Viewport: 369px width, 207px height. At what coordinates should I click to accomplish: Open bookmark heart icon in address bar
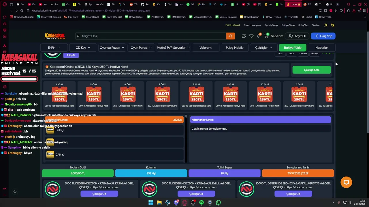tap(341, 11)
